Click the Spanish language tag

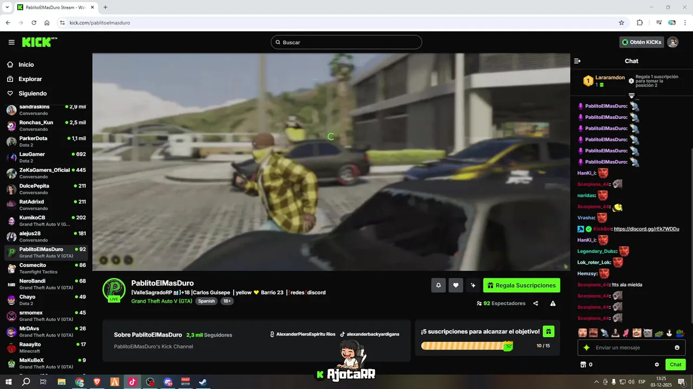click(206, 301)
